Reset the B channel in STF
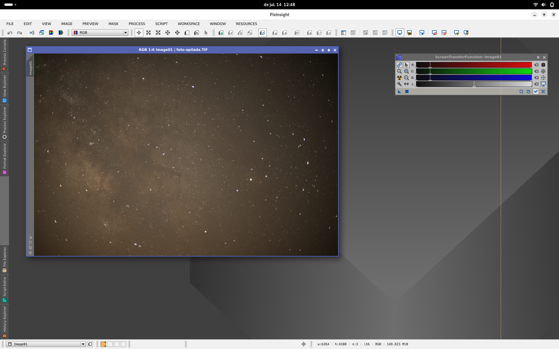Viewport: 559px width, 349px height. pyautogui.click(x=536, y=77)
